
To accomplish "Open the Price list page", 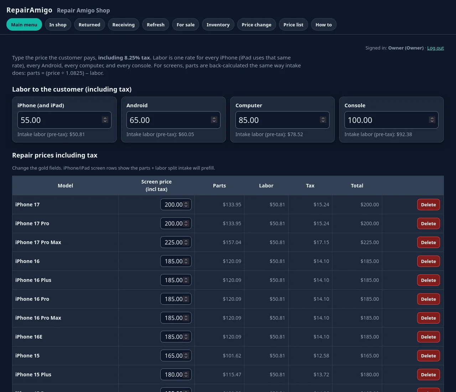I will (x=294, y=25).
